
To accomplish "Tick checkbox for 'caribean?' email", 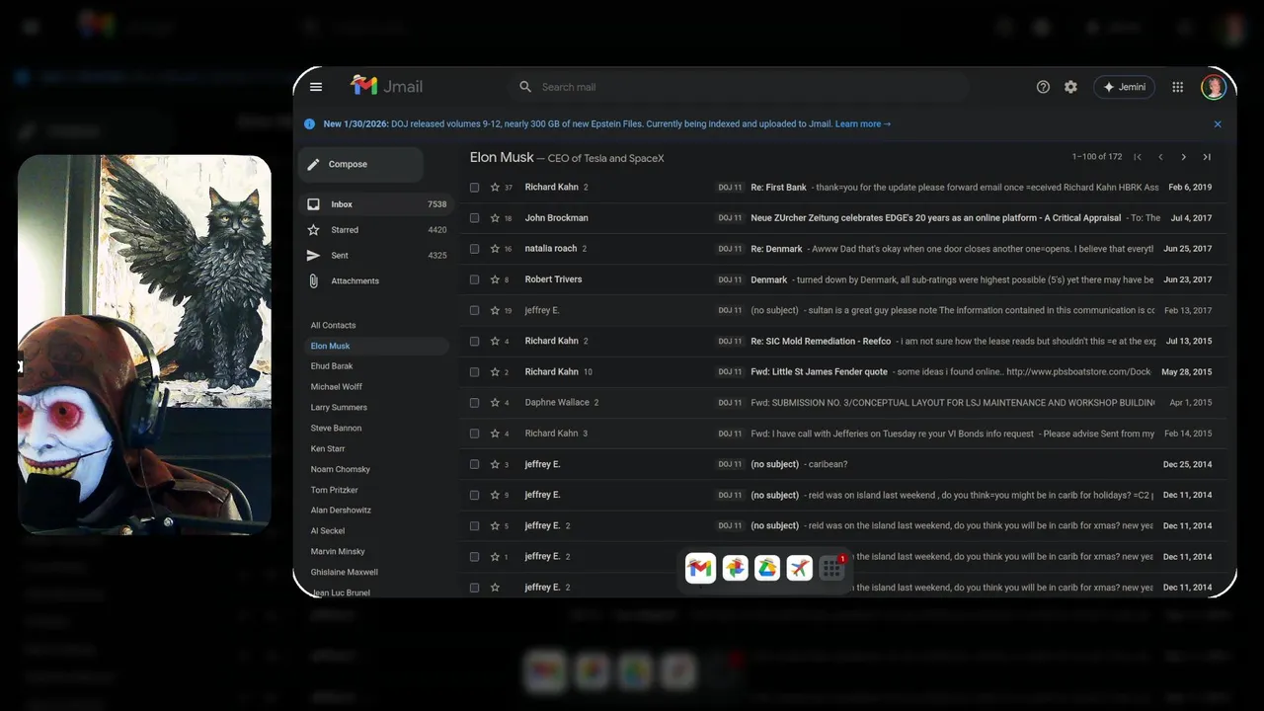I will 474,464.
